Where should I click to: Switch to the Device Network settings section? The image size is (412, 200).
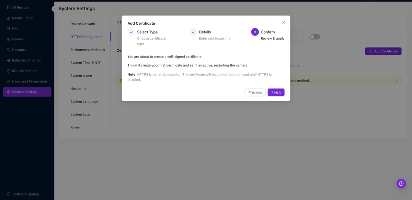pyautogui.click(x=82, y=24)
